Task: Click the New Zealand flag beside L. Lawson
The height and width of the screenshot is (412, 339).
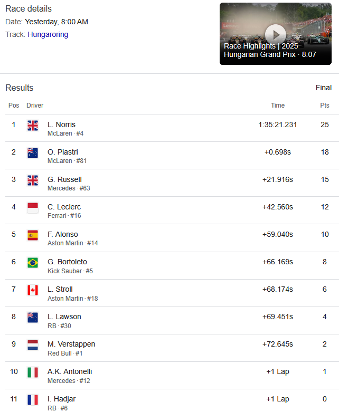Action: coord(33,318)
